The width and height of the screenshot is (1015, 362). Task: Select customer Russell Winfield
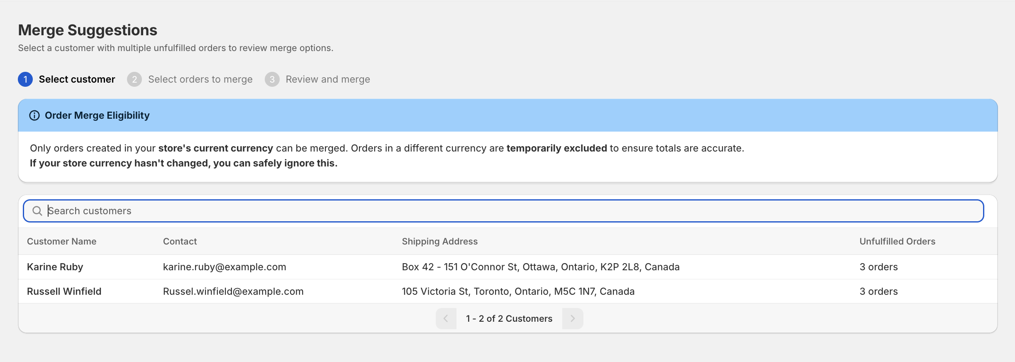point(64,291)
